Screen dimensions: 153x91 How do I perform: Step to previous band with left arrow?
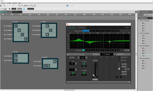tap(79, 58)
